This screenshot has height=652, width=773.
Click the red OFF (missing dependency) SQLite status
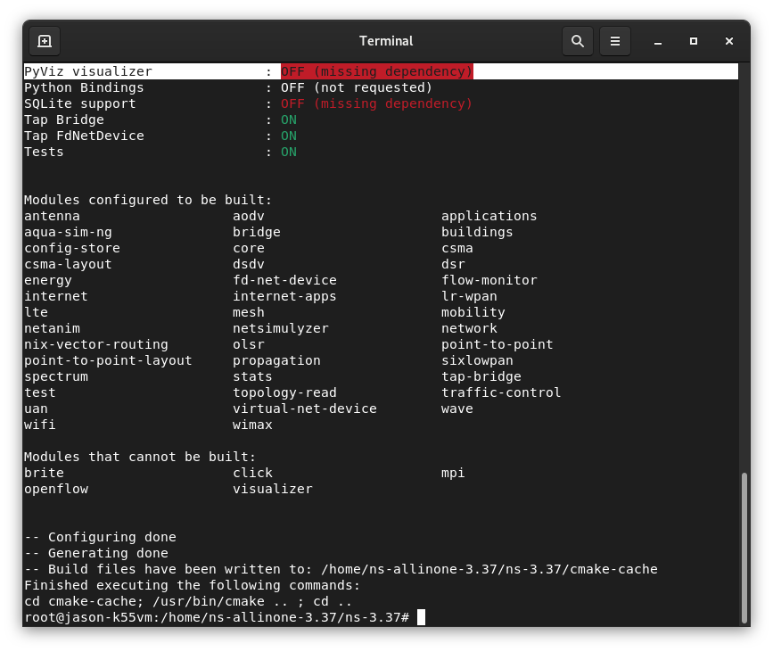tap(376, 104)
